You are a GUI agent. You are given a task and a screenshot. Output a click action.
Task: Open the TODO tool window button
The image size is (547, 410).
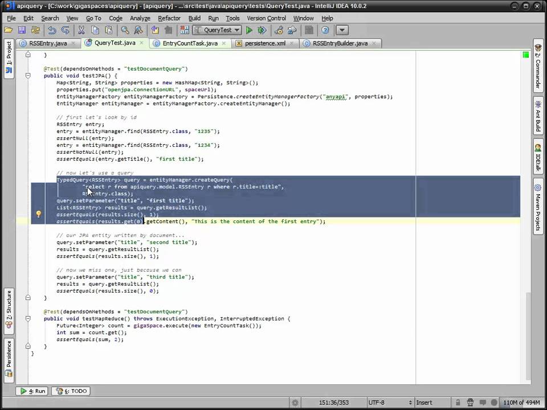(x=71, y=391)
